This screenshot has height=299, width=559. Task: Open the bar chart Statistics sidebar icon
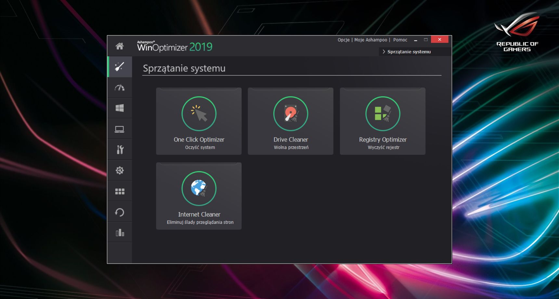point(120,233)
